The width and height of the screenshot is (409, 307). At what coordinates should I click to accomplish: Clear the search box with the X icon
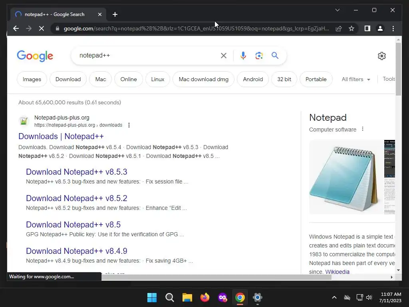[x=224, y=55]
